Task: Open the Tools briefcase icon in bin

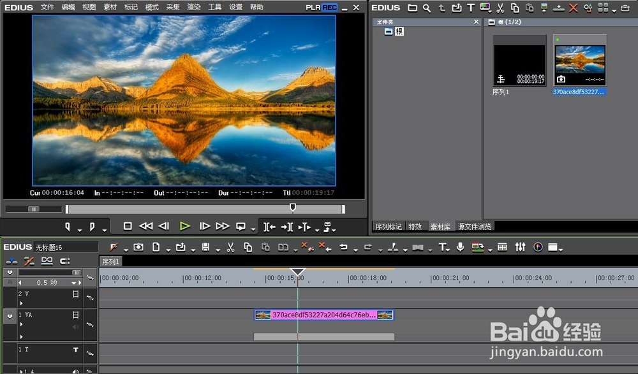Action: [625, 8]
